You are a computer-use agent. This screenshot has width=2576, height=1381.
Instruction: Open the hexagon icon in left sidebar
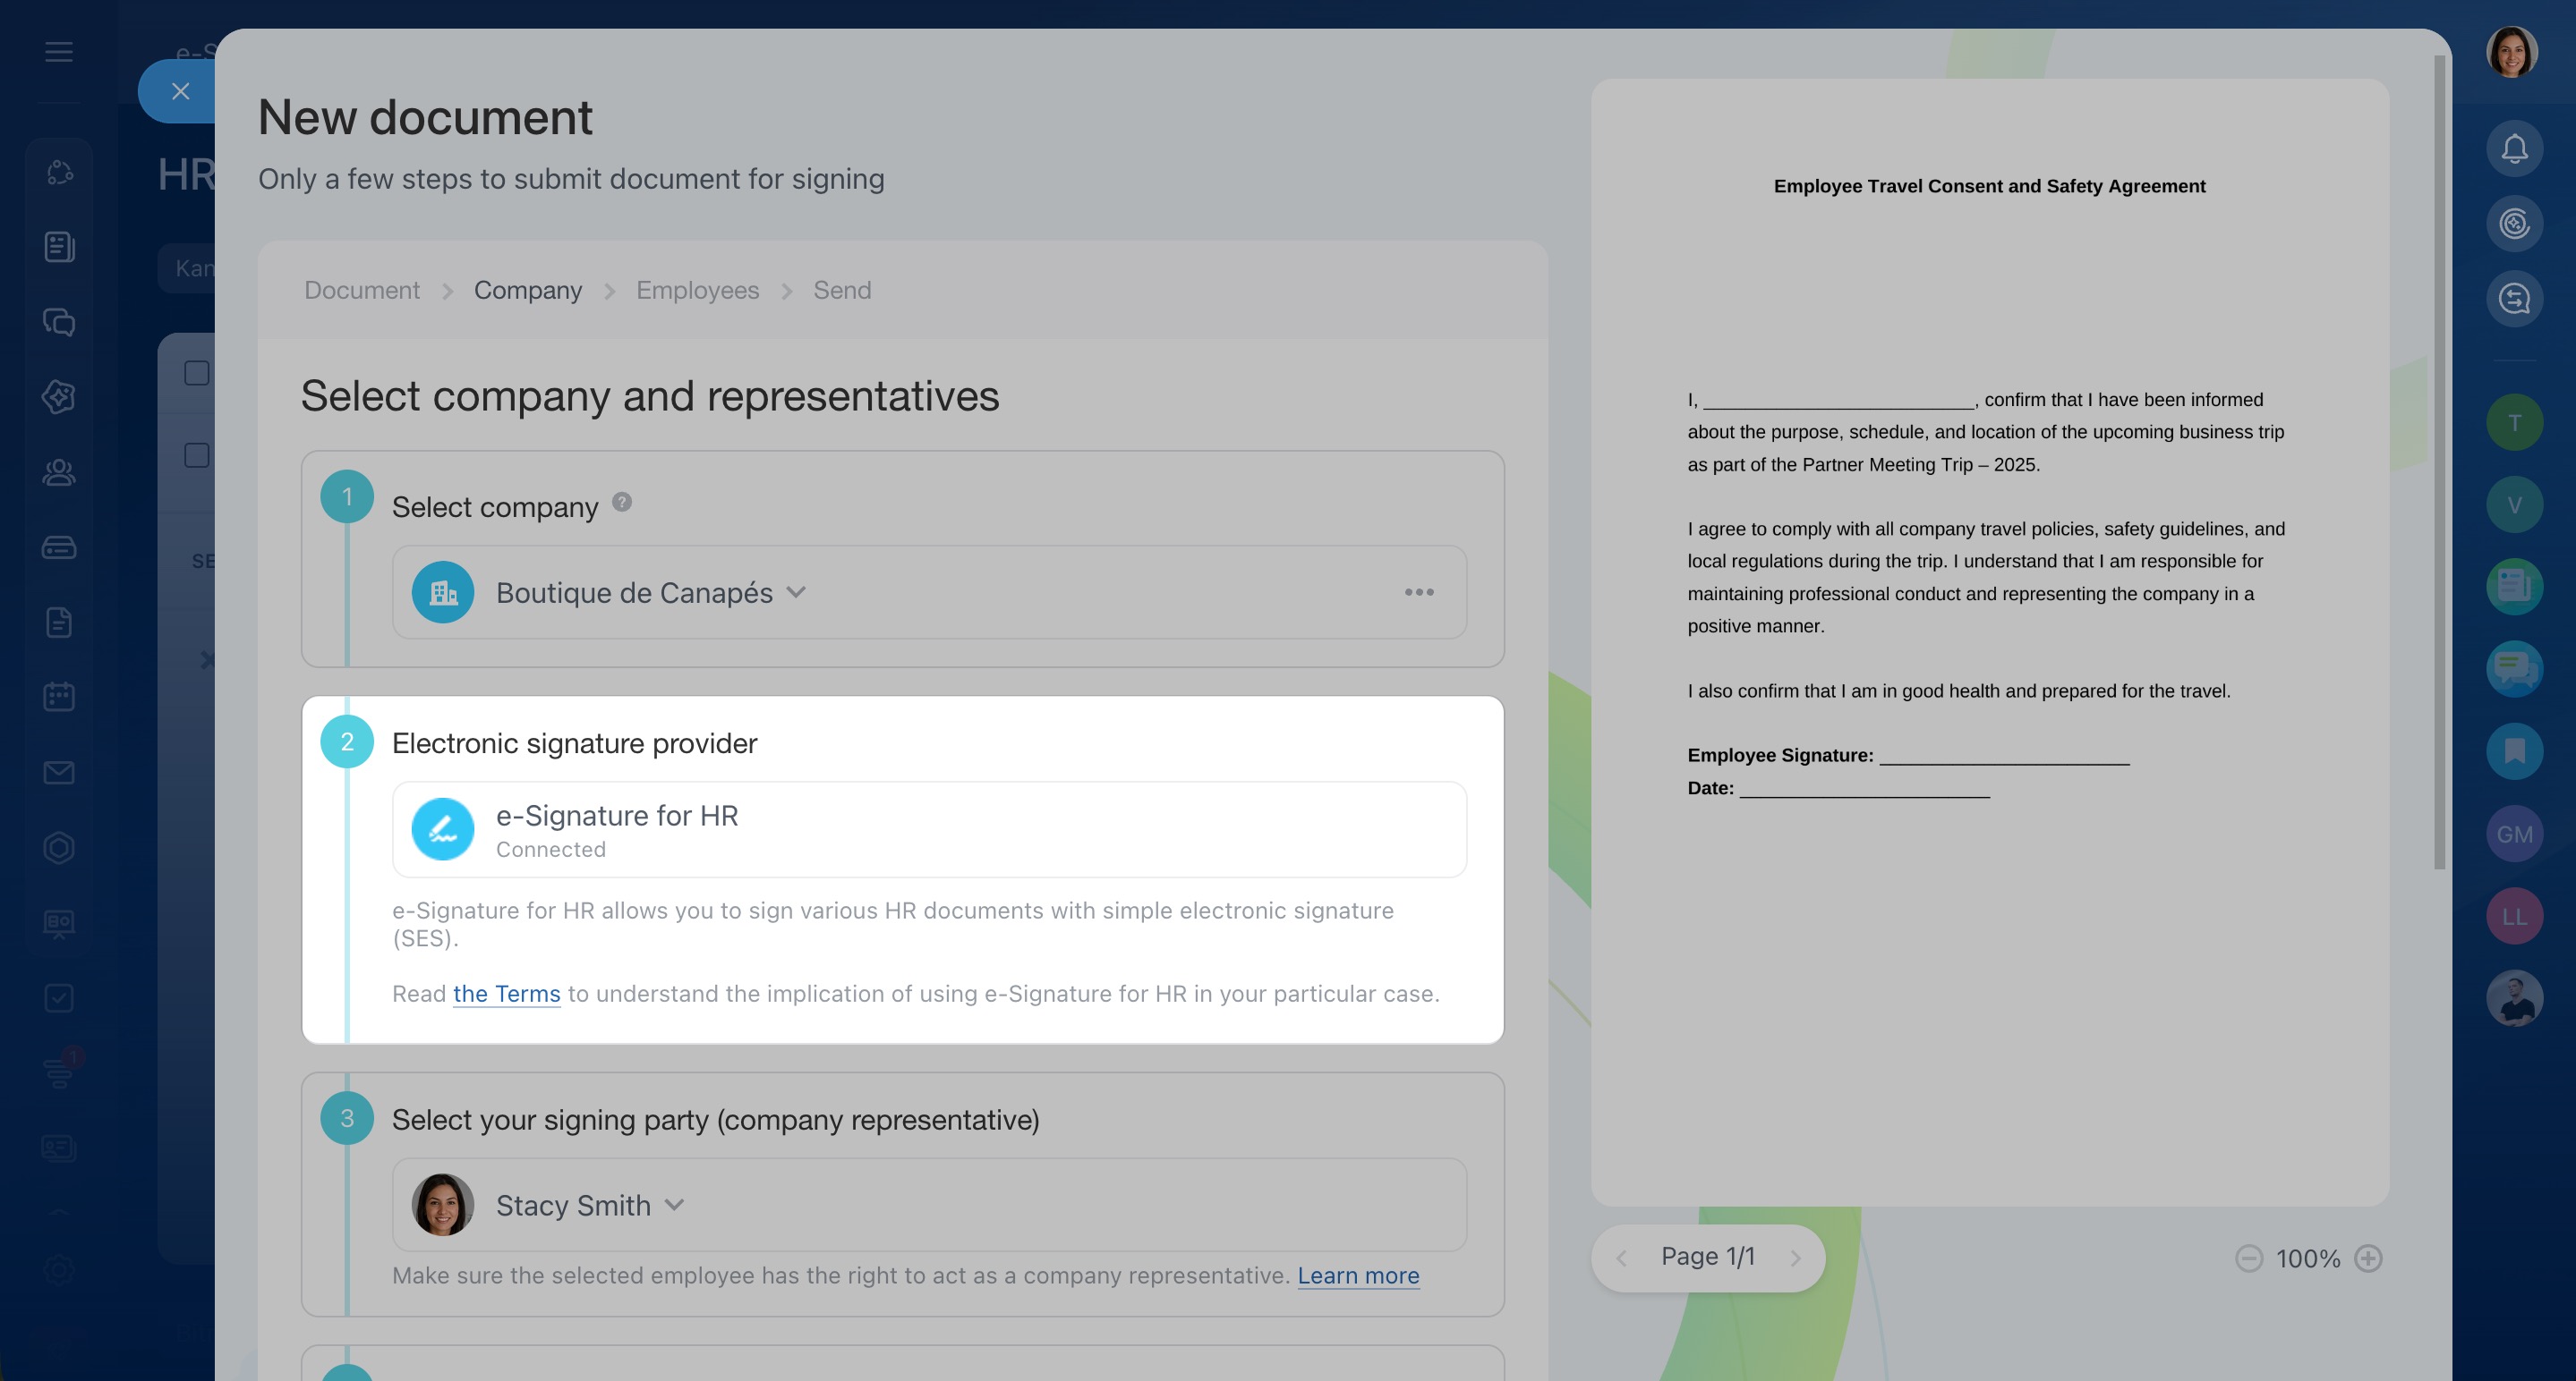[59, 847]
